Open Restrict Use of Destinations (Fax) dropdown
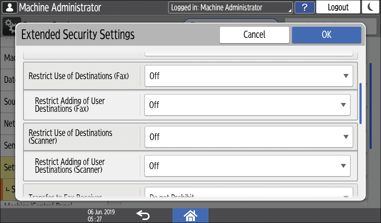Screen dimensions: 381x223 coord(249,76)
